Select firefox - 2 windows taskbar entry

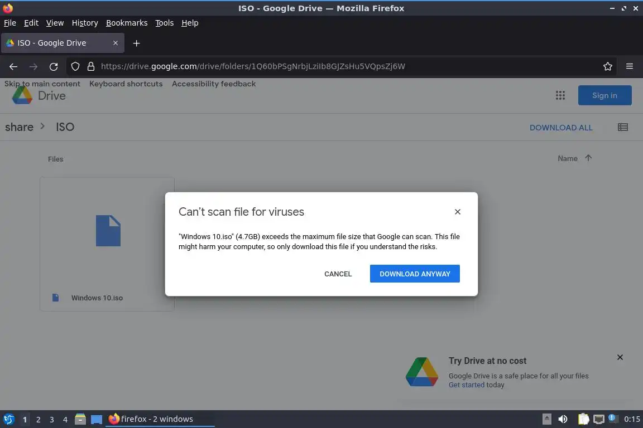160,419
